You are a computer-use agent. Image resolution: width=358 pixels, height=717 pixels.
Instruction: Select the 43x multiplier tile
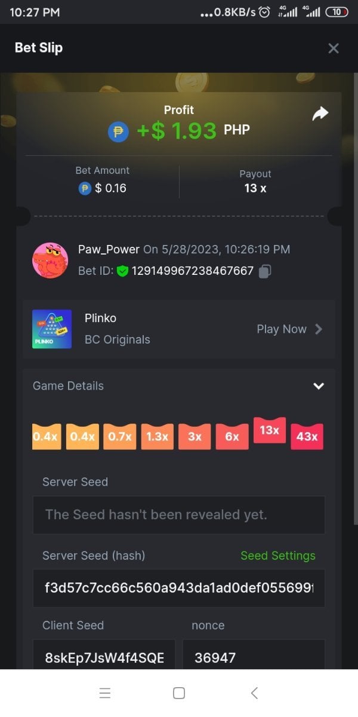tap(307, 437)
